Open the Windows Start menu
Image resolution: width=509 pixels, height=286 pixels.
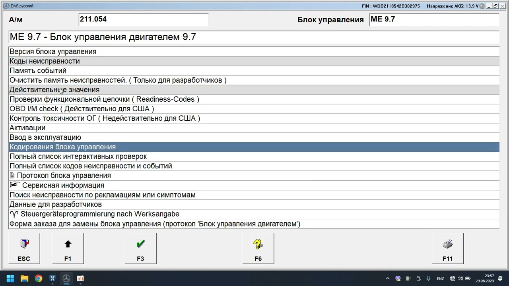click(10, 278)
